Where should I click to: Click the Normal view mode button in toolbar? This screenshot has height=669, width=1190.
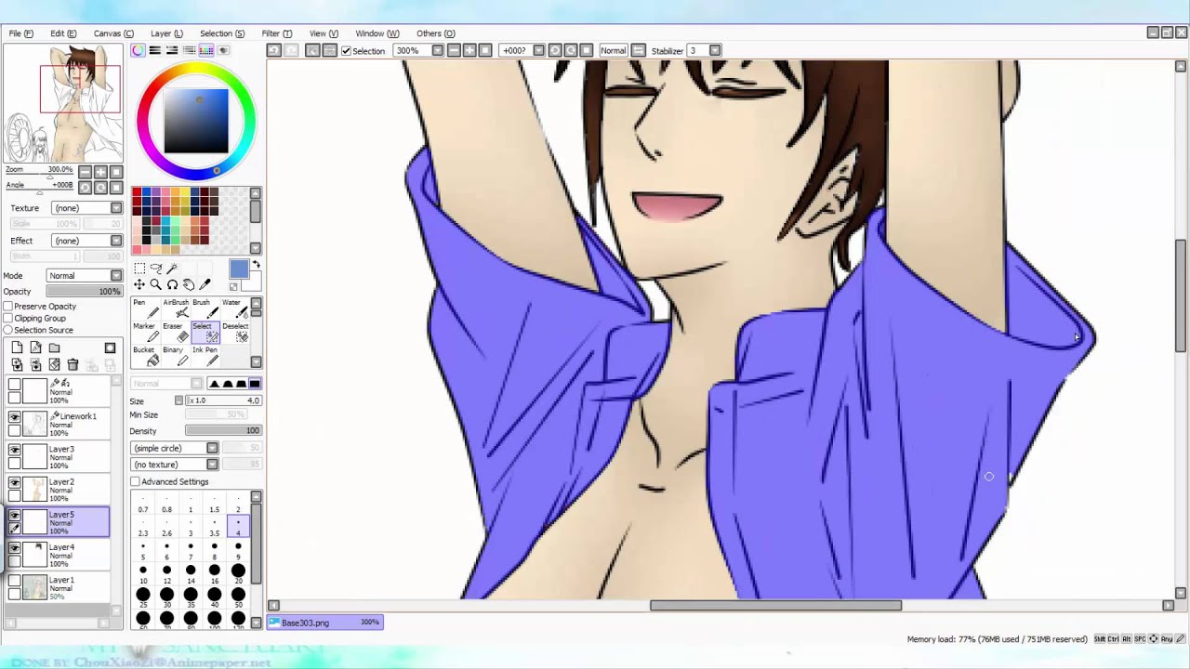[x=614, y=51]
